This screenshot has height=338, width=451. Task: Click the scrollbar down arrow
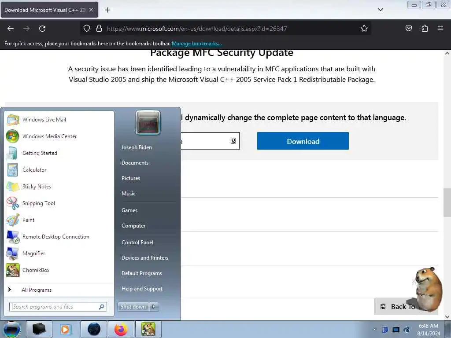pyautogui.click(x=447, y=317)
